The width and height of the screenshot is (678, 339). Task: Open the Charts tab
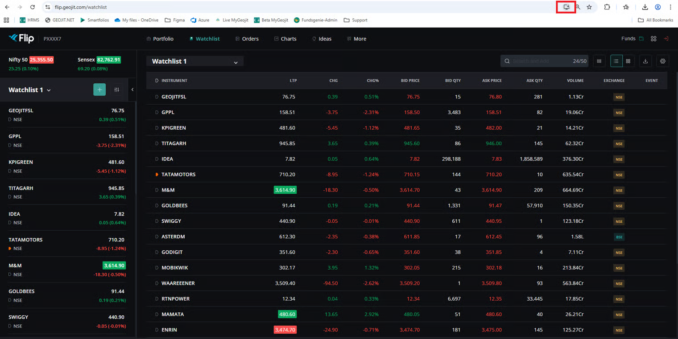285,39
